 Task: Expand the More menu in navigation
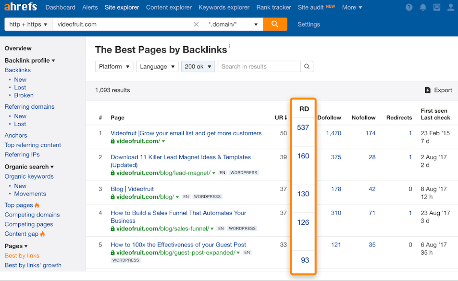click(x=352, y=7)
